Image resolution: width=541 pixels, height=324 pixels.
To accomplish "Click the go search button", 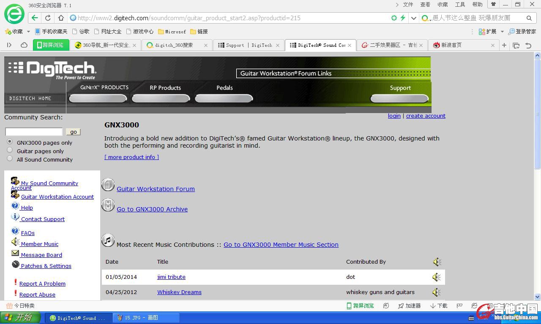I will (73, 132).
